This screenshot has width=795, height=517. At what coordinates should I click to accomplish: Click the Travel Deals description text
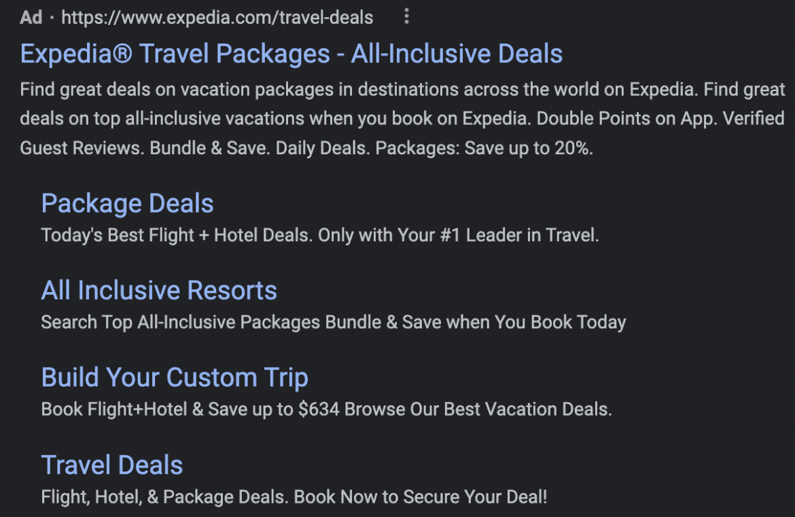coord(294,497)
